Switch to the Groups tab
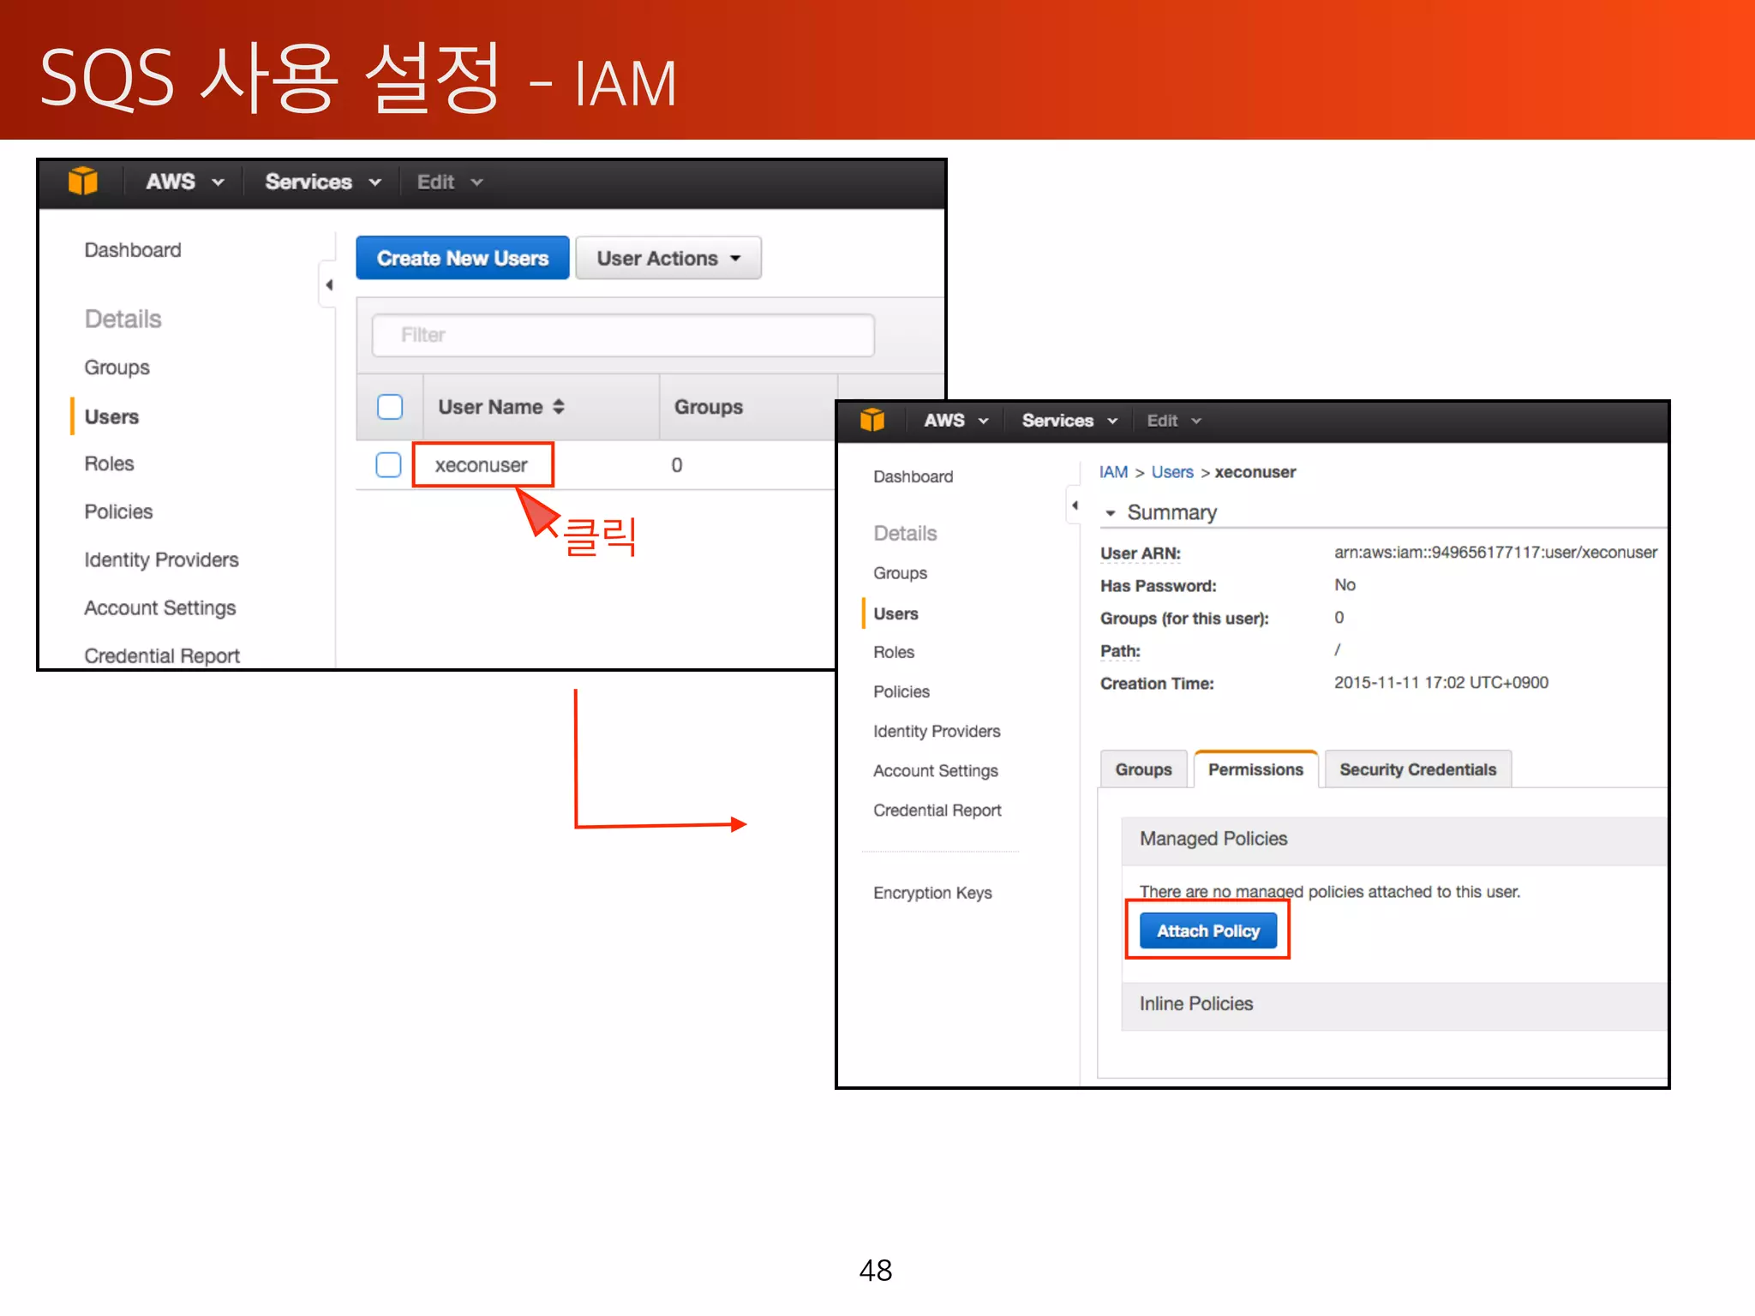The width and height of the screenshot is (1755, 1316). (1142, 769)
